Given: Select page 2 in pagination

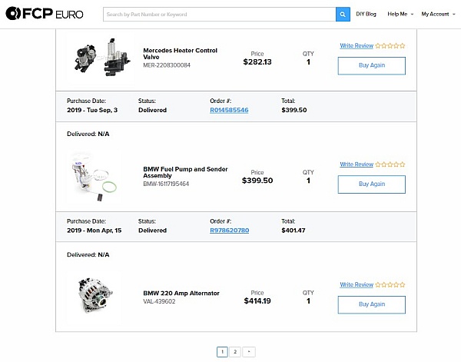Looking at the screenshot, I should [x=235, y=352].
